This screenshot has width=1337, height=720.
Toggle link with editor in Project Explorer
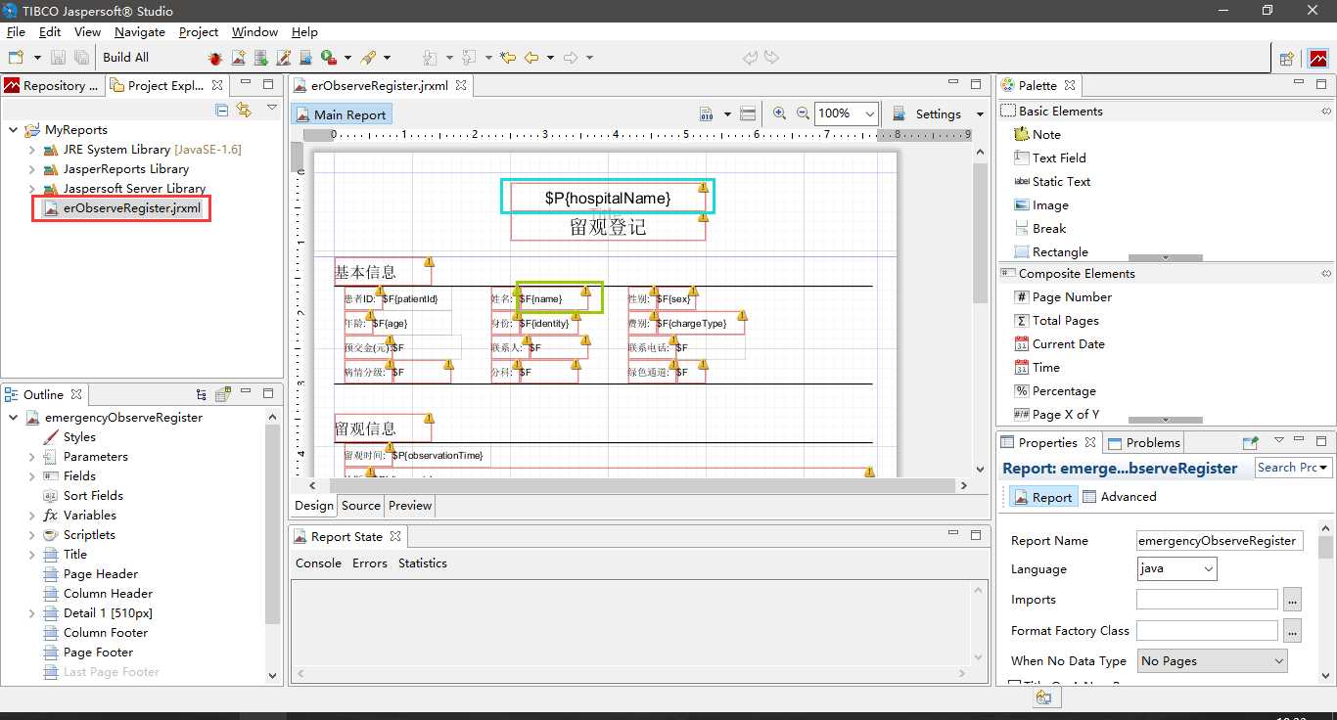pyautogui.click(x=244, y=110)
